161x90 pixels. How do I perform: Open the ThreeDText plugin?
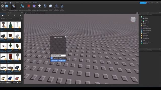(x=29, y=7)
